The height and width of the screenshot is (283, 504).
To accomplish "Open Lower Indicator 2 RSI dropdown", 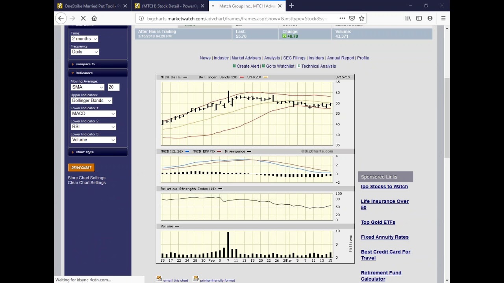I will coord(93,127).
